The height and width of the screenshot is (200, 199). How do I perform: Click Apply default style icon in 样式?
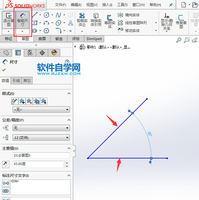click(x=15, y=101)
